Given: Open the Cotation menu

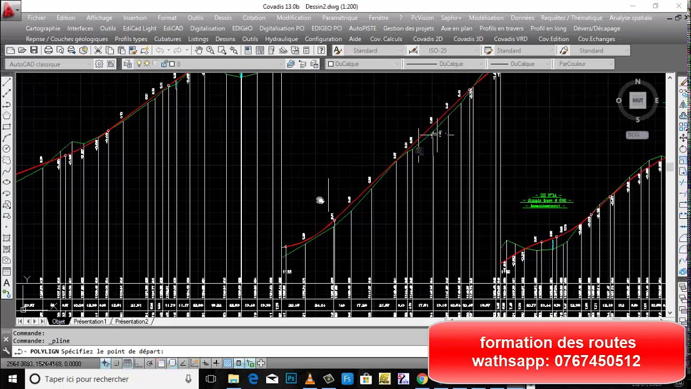Looking at the screenshot, I should [254, 18].
